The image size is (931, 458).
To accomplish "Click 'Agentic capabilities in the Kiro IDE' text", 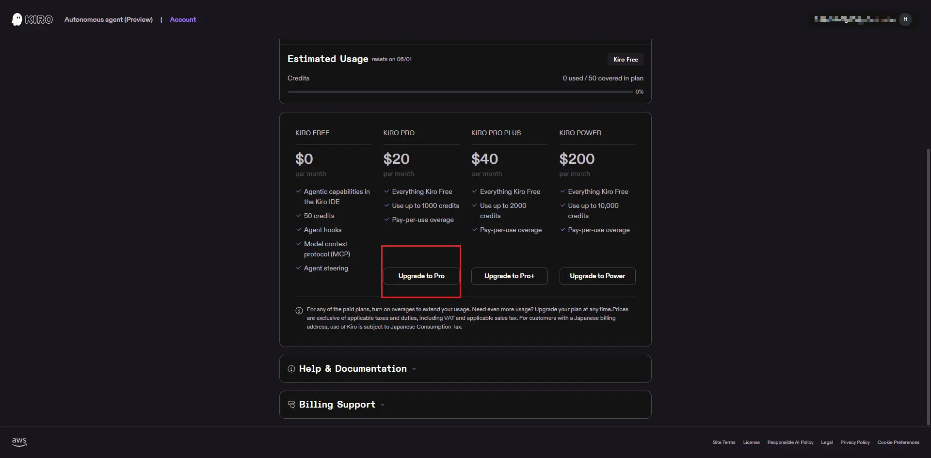I will coord(337,197).
